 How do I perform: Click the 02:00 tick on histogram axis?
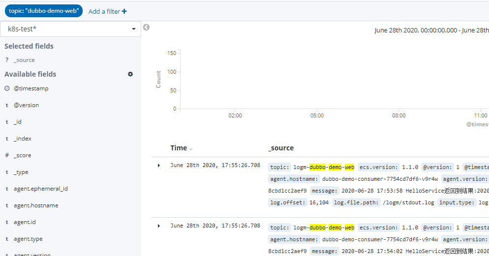click(x=235, y=115)
